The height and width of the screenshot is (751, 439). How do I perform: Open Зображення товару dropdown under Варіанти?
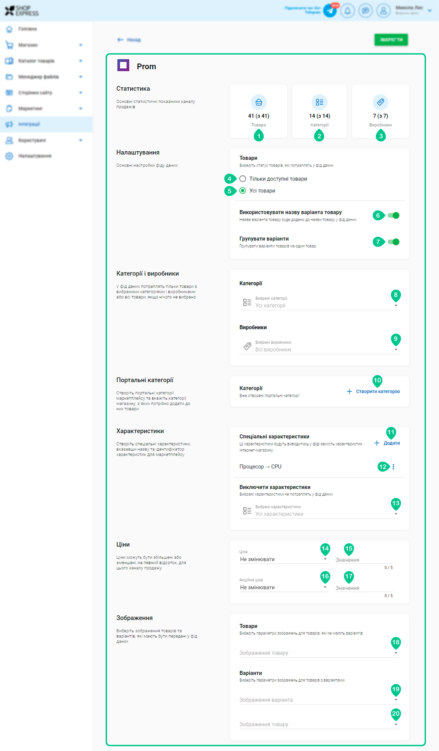tap(320, 724)
